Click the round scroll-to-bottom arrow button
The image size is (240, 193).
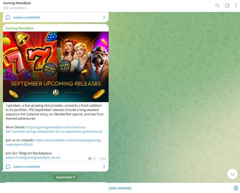click(x=232, y=174)
